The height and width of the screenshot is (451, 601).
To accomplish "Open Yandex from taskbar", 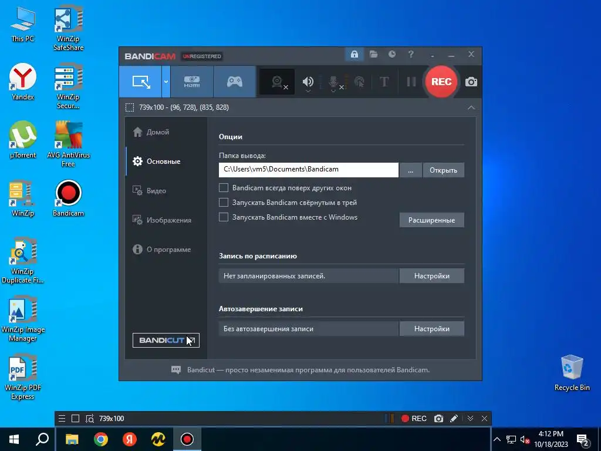I will click(130, 439).
